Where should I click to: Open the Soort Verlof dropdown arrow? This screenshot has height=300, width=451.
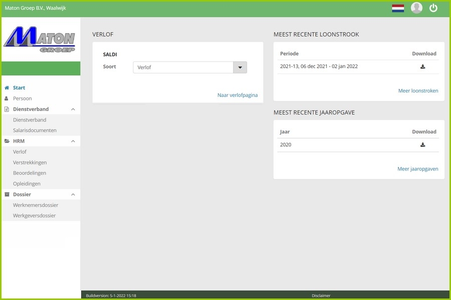(240, 67)
